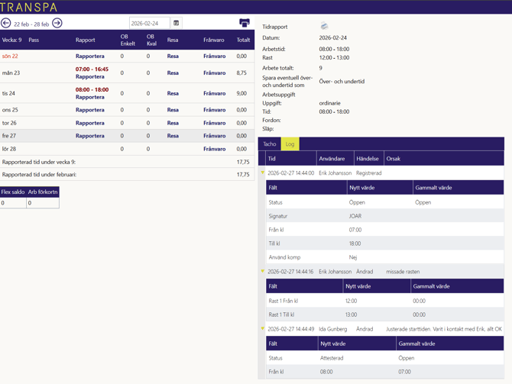Go to next week with right arrow
The image size is (512, 384).
pos(57,24)
